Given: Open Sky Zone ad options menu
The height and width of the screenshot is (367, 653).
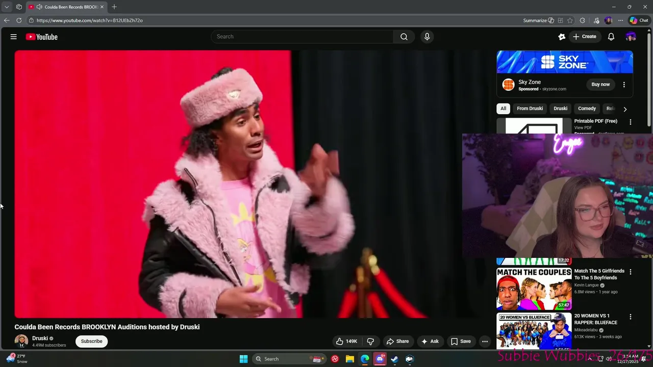Looking at the screenshot, I should click(x=624, y=85).
